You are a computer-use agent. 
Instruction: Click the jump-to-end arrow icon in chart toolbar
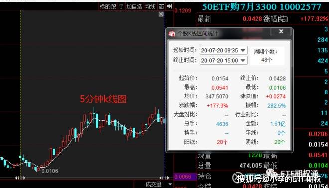click(170, 6)
